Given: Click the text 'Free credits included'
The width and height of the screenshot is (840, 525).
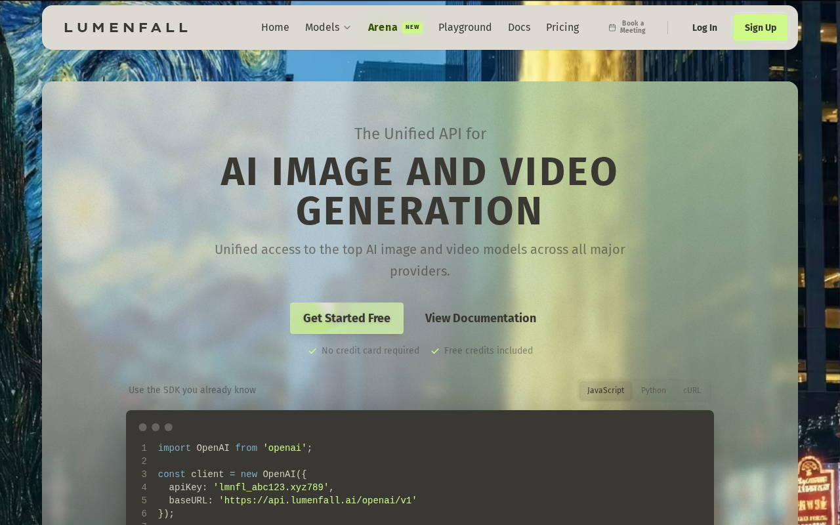Looking at the screenshot, I should (488, 350).
